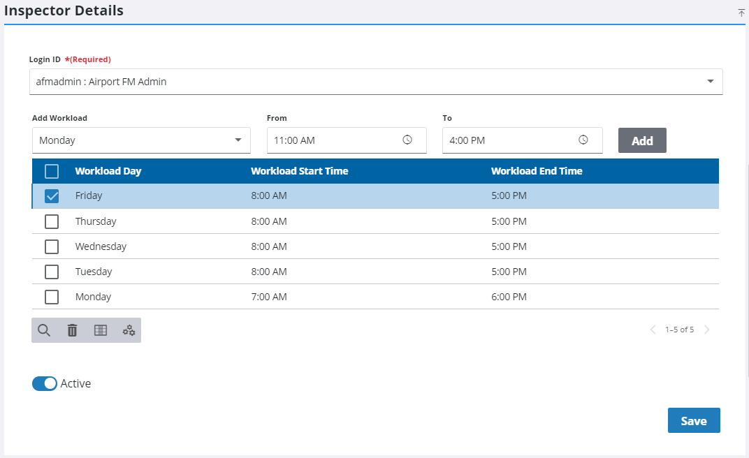Click the search magnifier icon below the table
The height and width of the screenshot is (458, 749).
(44, 330)
